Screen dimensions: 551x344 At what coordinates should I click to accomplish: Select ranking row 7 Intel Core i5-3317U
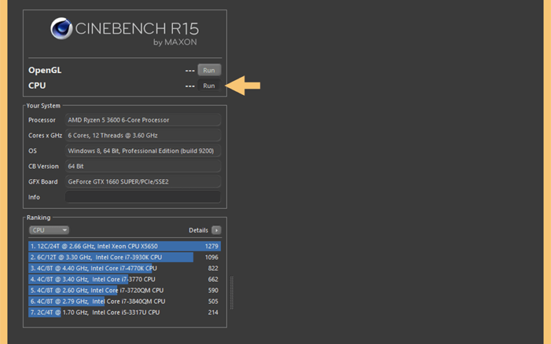tap(125, 312)
